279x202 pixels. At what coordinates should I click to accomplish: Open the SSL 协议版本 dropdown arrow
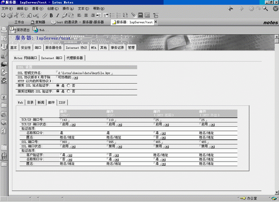coord(76,78)
